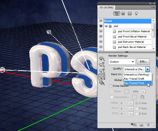Filter by materials icon
This screenshot has width=158, height=131.
tap(130, 13)
